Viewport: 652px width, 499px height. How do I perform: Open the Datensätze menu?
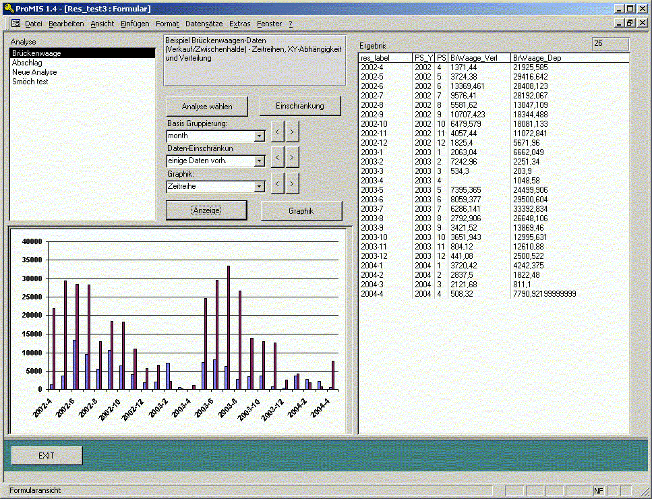[x=204, y=24]
